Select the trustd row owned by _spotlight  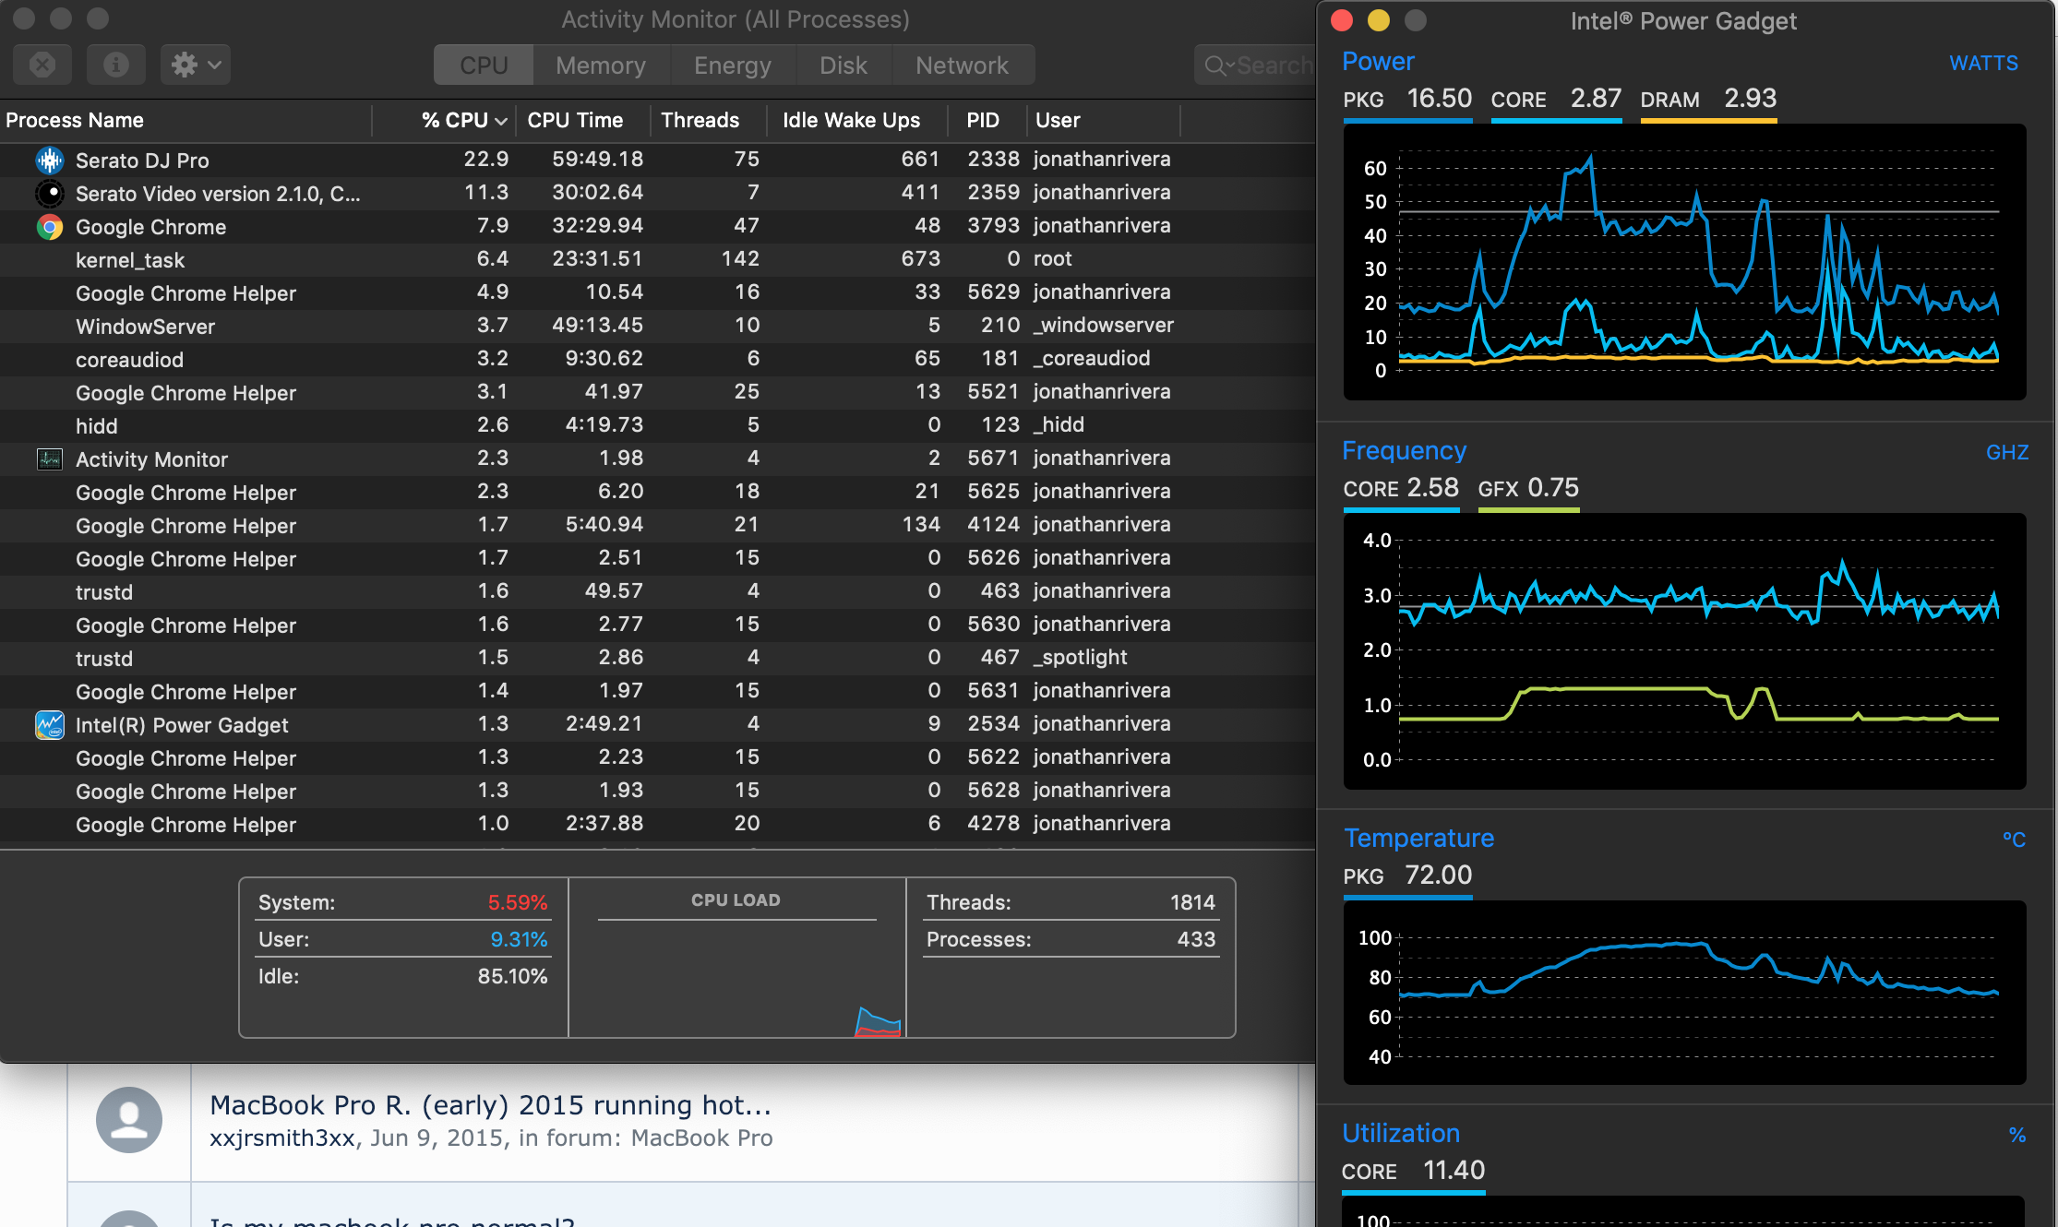(657, 658)
